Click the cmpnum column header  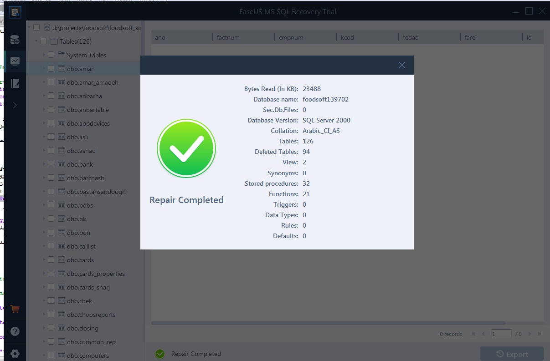coord(306,37)
